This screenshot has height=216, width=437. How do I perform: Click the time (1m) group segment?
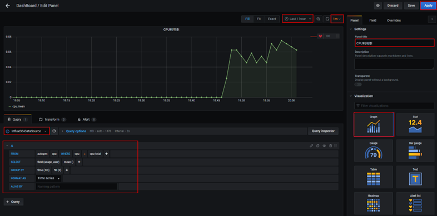point(43,170)
